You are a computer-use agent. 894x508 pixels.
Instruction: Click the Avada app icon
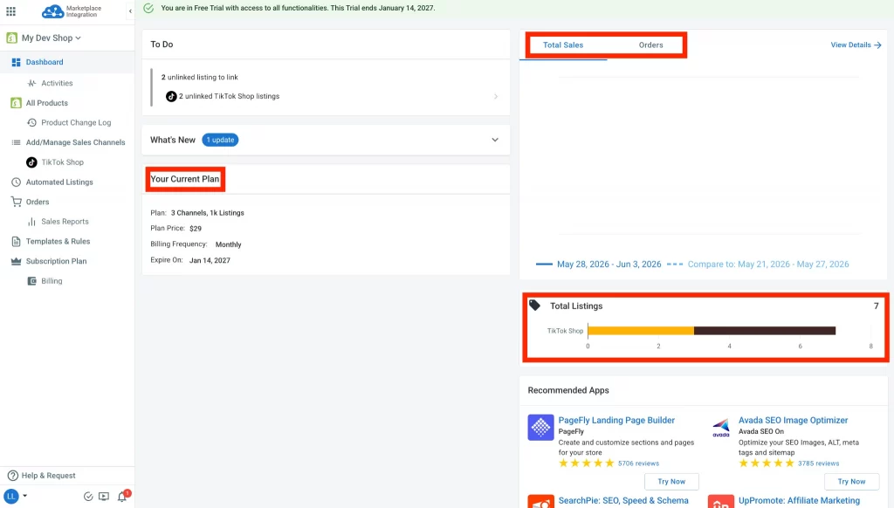point(720,428)
